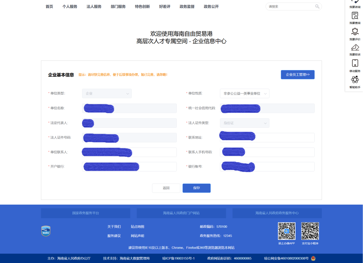Open the 特色创新 navigation menu
Screen dimensions: 363x263
click(142, 6)
